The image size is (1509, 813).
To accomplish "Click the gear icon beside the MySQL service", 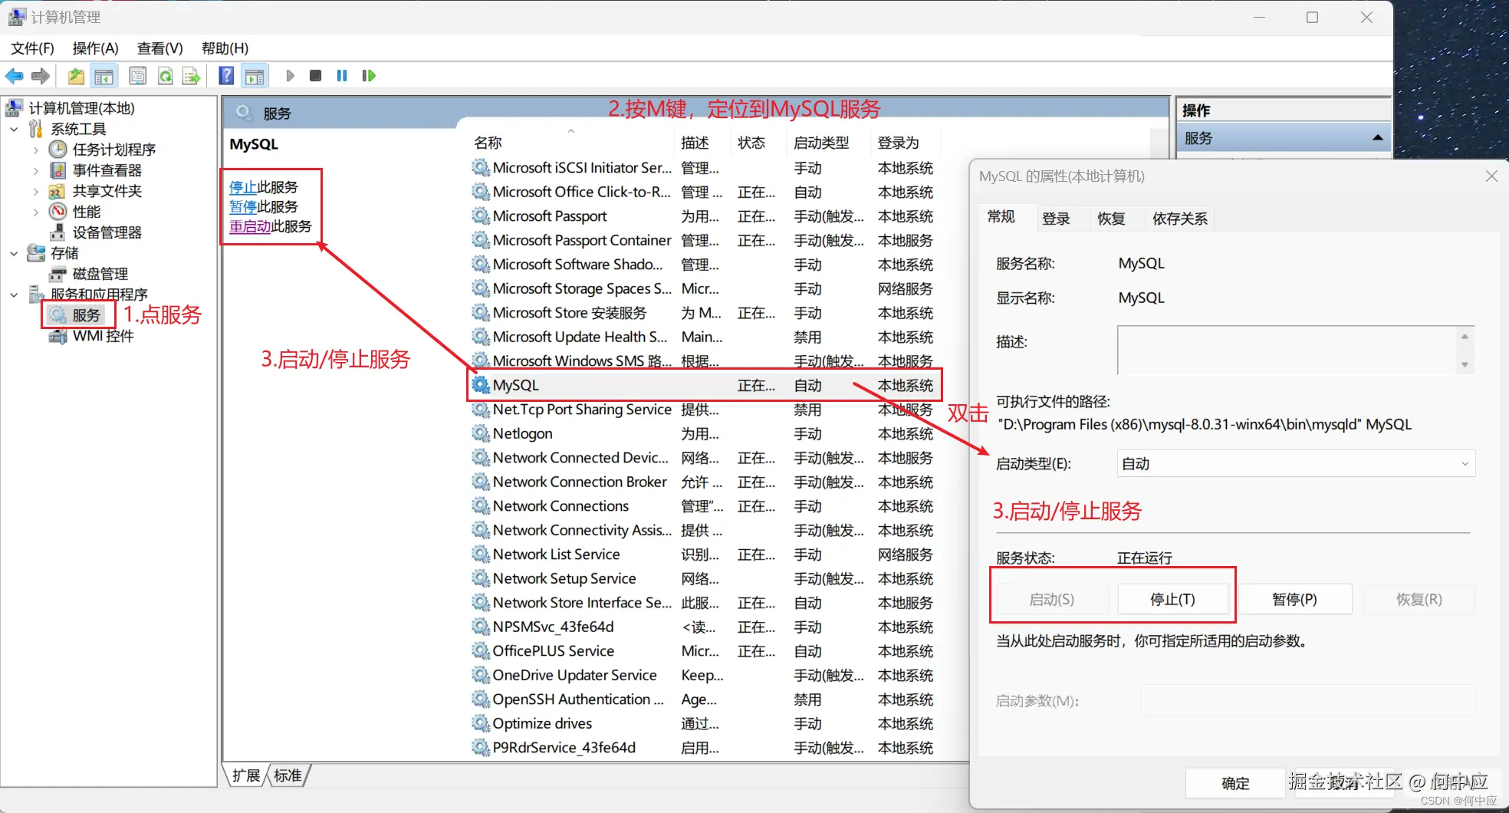I will tap(481, 385).
